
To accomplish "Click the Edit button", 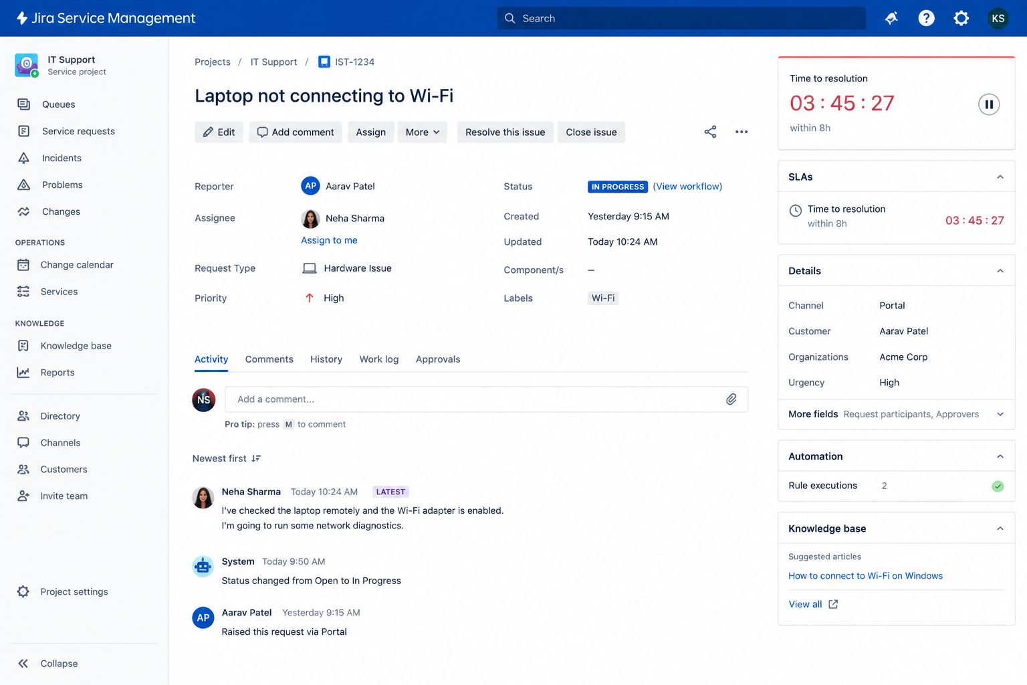I will pyautogui.click(x=219, y=132).
